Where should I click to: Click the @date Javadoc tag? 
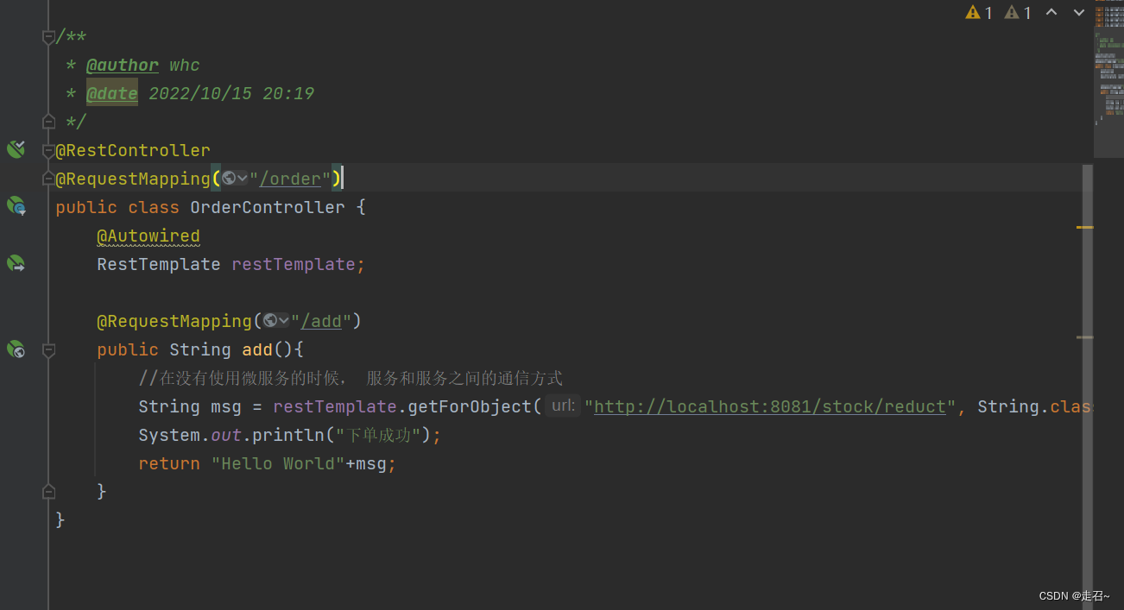pyautogui.click(x=112, y=93)
